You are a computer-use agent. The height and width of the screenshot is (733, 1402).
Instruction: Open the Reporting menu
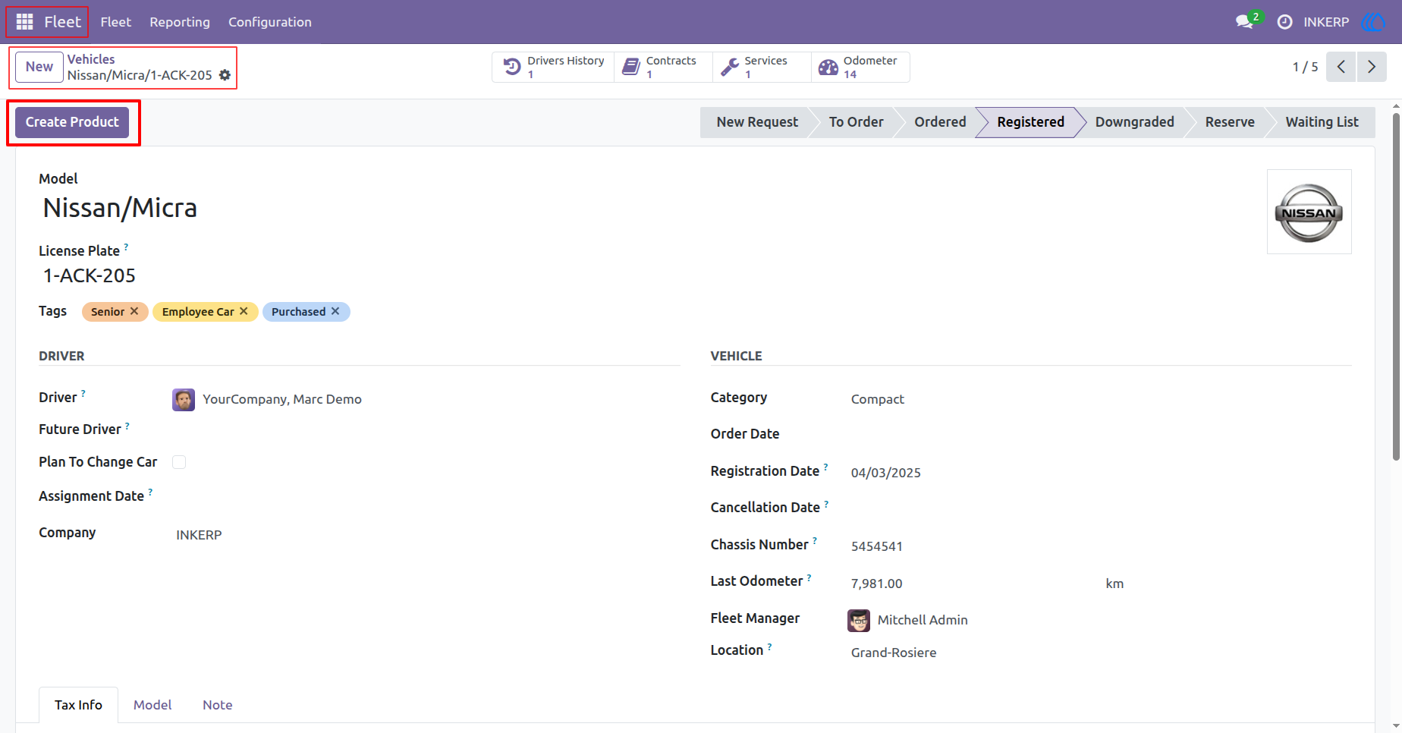pyautogui.click(x=180, y=22)
